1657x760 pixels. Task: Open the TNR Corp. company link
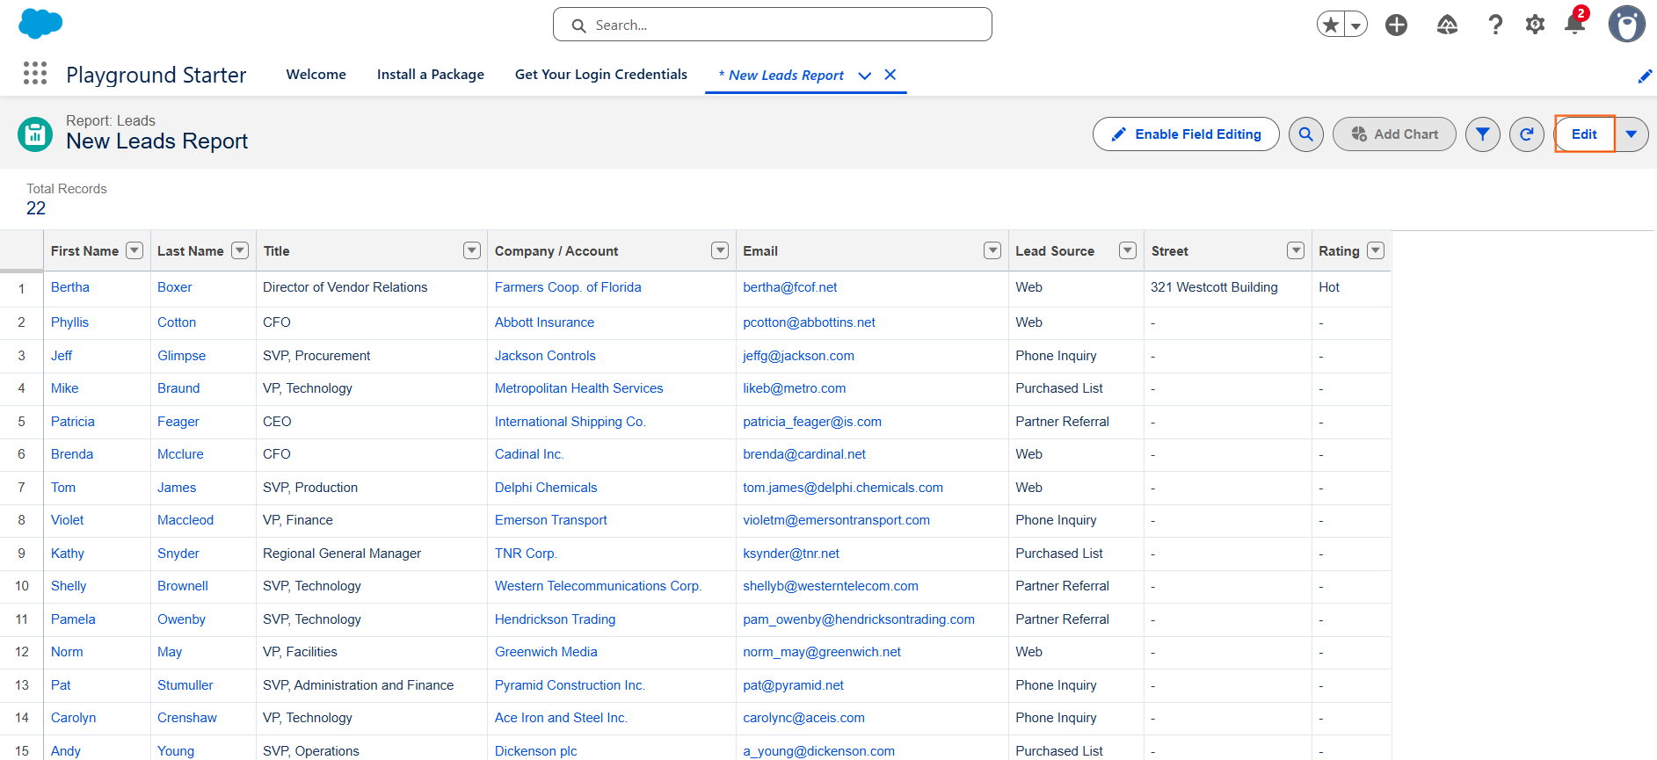[x=526, y=554]
